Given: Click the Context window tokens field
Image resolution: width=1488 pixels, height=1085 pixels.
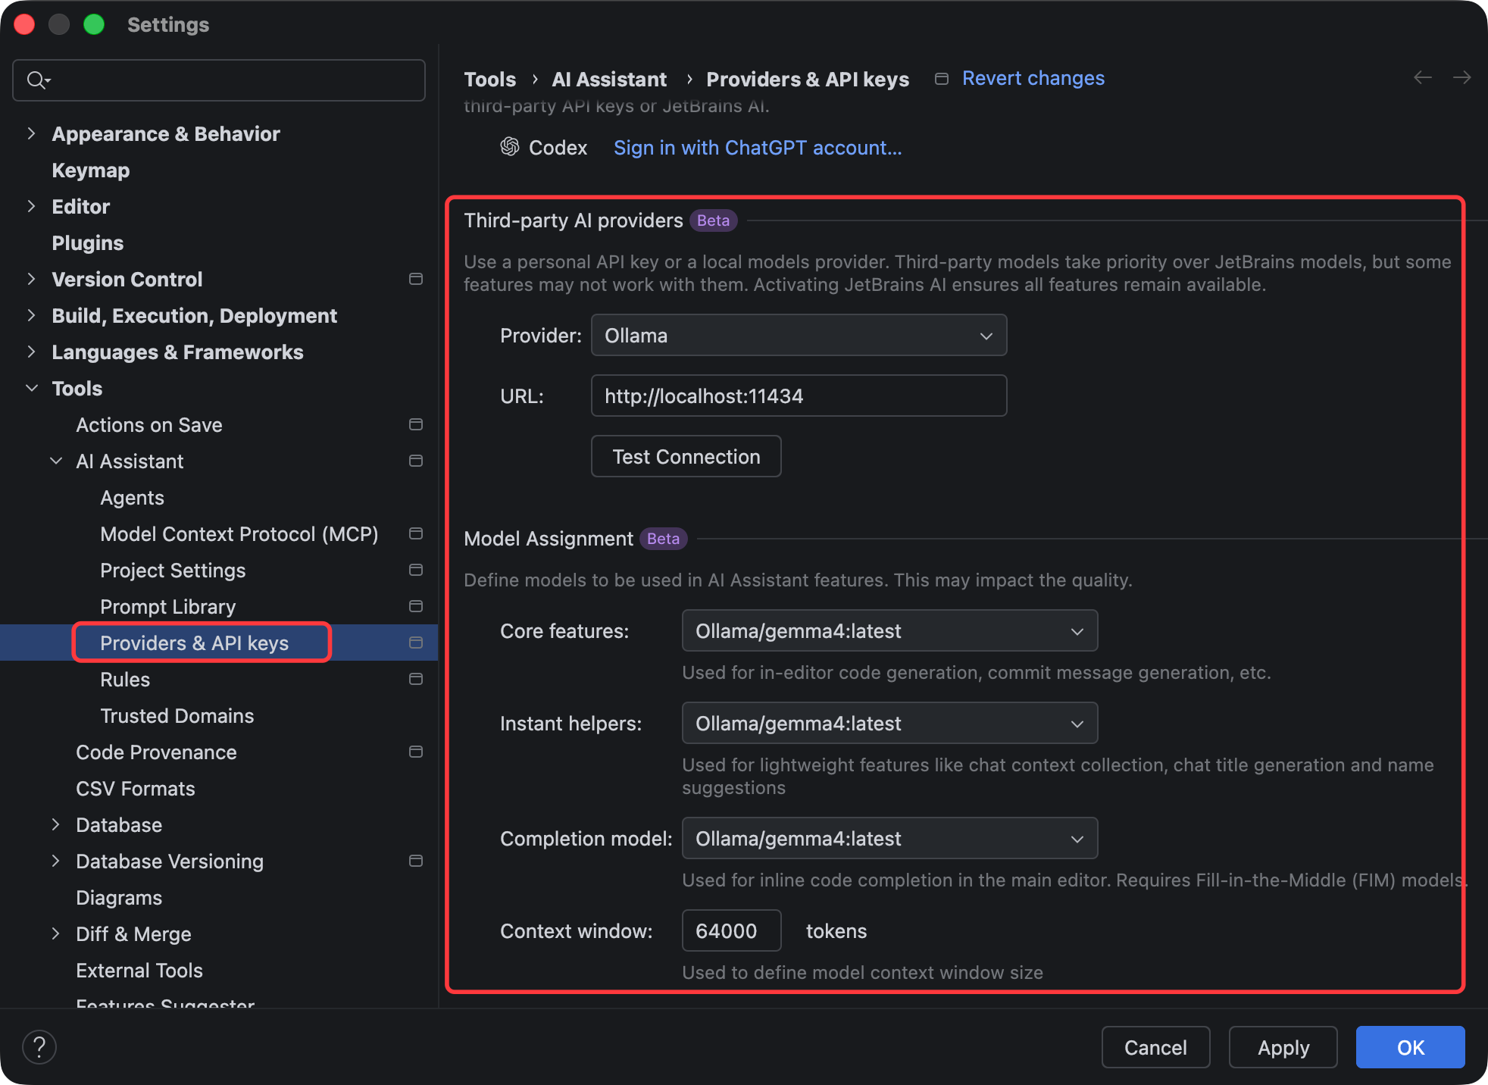Looking at the screenshot, I should [730, 930].
